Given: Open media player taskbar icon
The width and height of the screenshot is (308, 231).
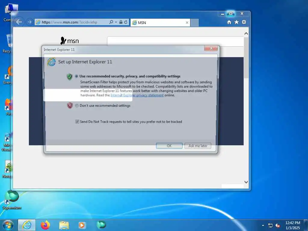Looking at the screenshot, I should [82, 225].
